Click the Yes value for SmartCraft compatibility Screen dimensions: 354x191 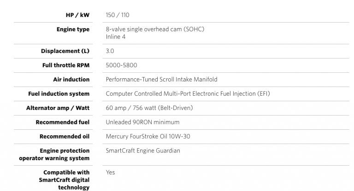pos(111,172)
